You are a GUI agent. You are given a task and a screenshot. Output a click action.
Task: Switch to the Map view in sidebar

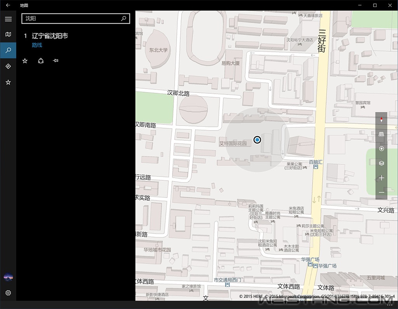click(8, 35)
